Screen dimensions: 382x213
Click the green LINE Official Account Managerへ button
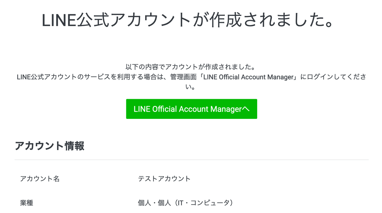191,109
